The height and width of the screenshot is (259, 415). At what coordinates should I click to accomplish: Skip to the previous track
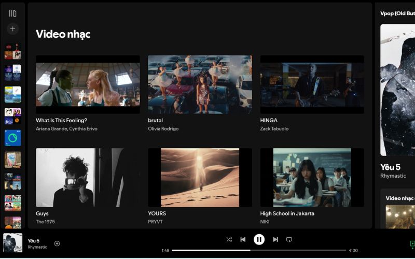click(243, 239)
